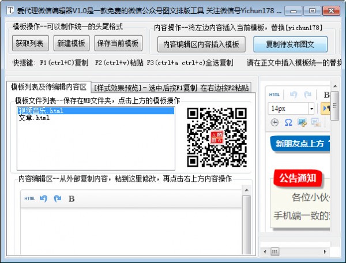Select 文章.html in template file list
This screenshot has width=346, height=263.
33,118
